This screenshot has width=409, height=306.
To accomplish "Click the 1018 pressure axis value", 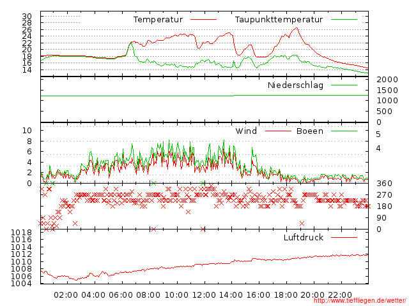I will [x=21, y=232].
